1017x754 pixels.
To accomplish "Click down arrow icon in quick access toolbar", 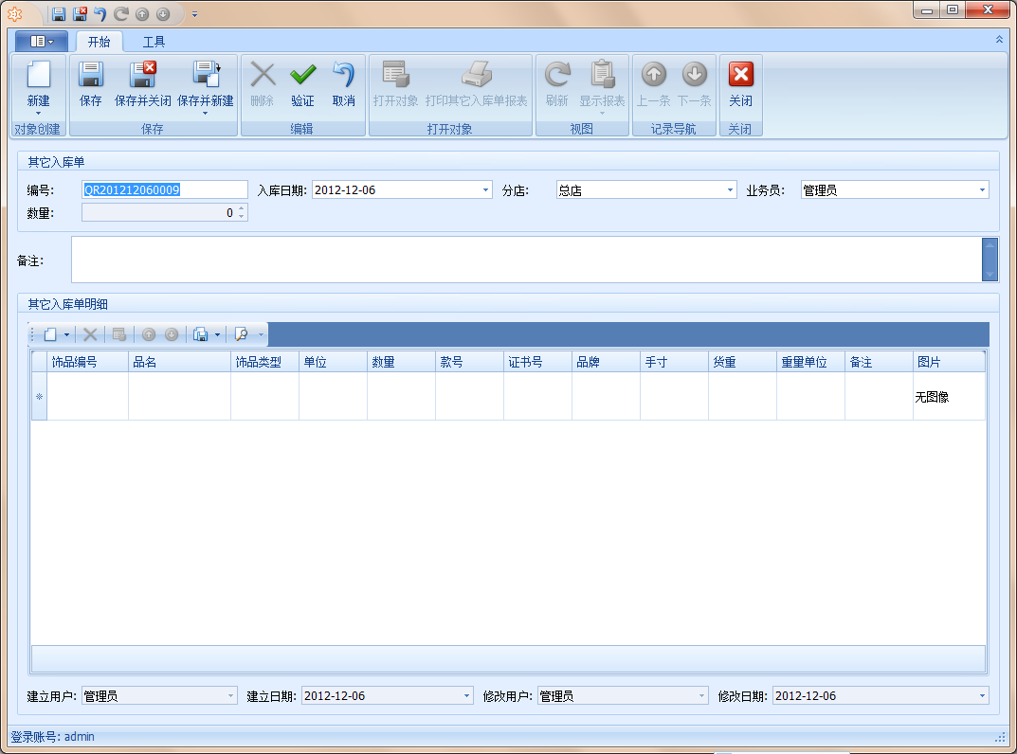I will [x=163, y=13].
